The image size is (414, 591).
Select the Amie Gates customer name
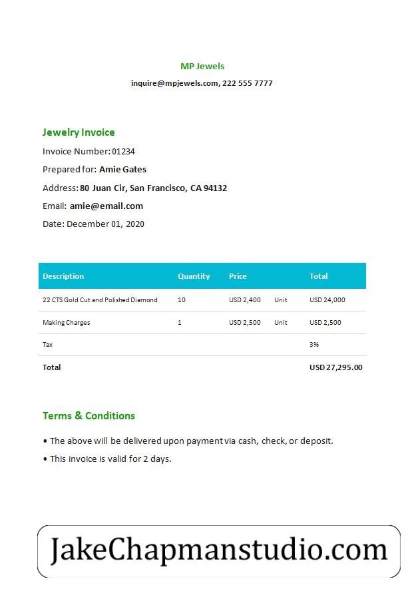coord(122,170)
